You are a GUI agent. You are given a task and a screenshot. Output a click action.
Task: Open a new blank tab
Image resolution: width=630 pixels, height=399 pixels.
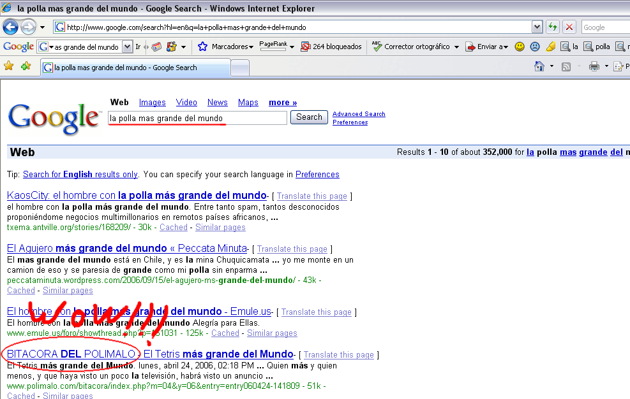point(240,68)
